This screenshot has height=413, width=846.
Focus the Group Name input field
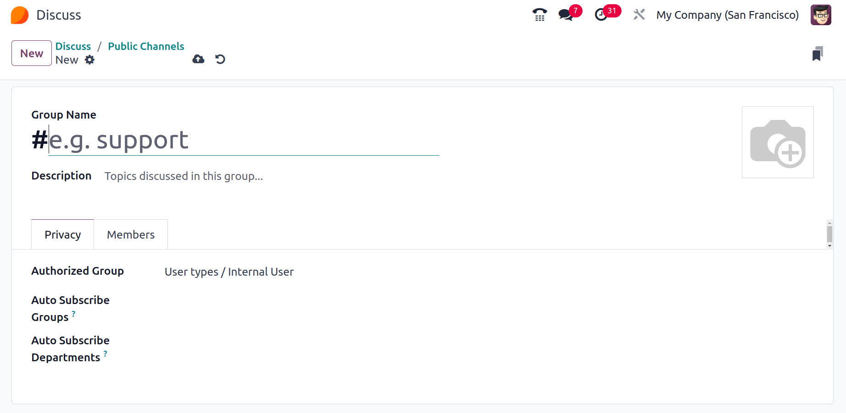(x=244, y=140)
